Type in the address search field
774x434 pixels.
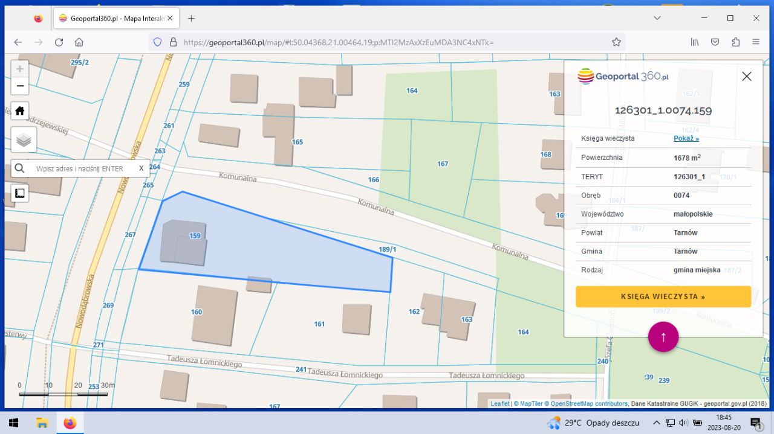[x=82, y=168]
